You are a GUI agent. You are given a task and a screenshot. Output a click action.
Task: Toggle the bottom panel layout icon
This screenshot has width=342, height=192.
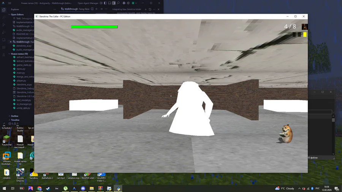tap(109, 3)
